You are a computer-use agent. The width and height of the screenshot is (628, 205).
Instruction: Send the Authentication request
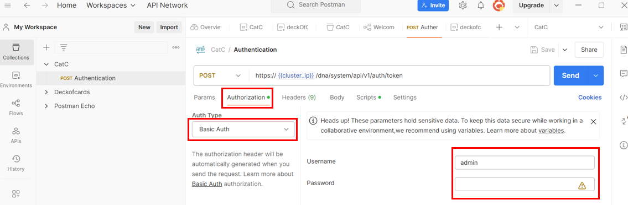(x=570, y=75)
